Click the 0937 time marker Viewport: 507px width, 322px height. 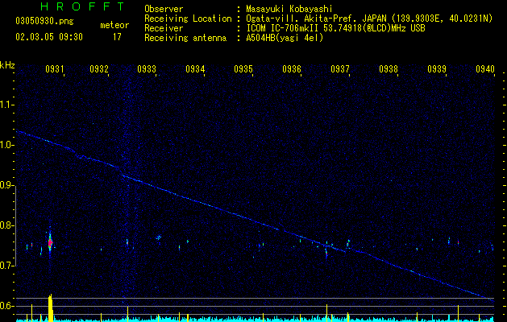tap(340, 68)
